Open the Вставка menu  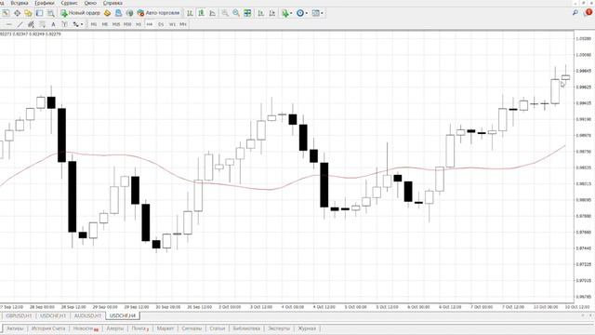coord(19,3)
